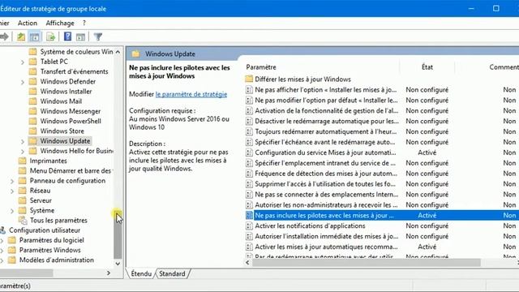The width and height of the screenshot is (519, 292).
Task: Click the Serveur folder icon
Action: (22, 200)
